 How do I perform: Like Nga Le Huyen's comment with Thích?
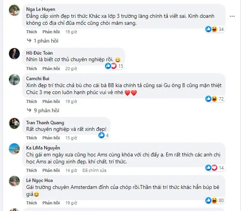click(32, 31)
